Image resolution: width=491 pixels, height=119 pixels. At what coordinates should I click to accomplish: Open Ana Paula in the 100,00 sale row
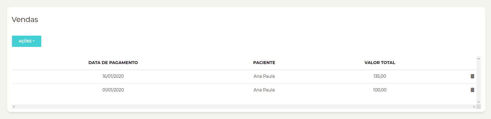[264, 90]
